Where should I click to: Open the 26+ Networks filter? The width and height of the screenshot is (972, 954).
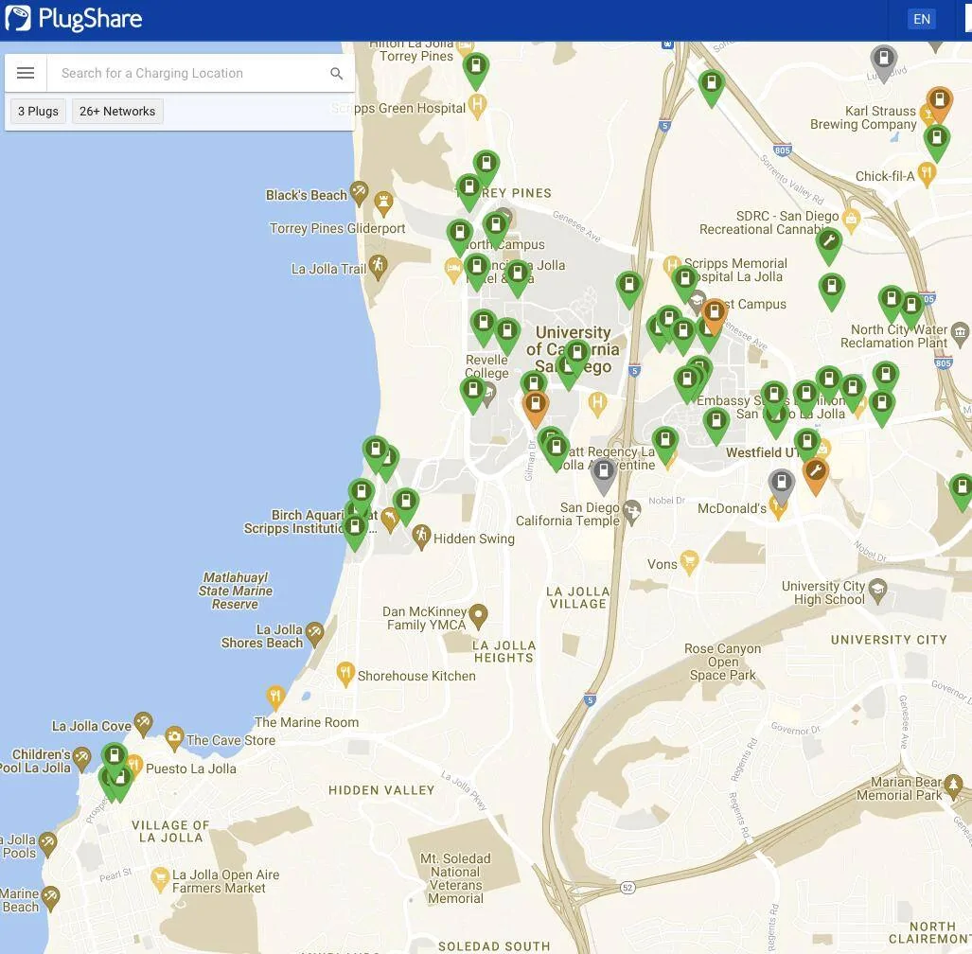[x=117, y=111]
